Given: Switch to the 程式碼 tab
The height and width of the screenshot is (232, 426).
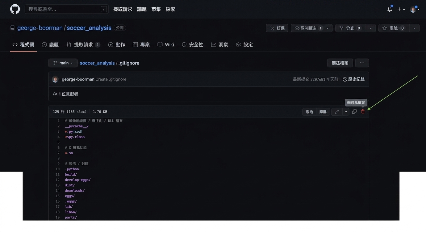Looking at the screenshot, I should coord(23,45).
